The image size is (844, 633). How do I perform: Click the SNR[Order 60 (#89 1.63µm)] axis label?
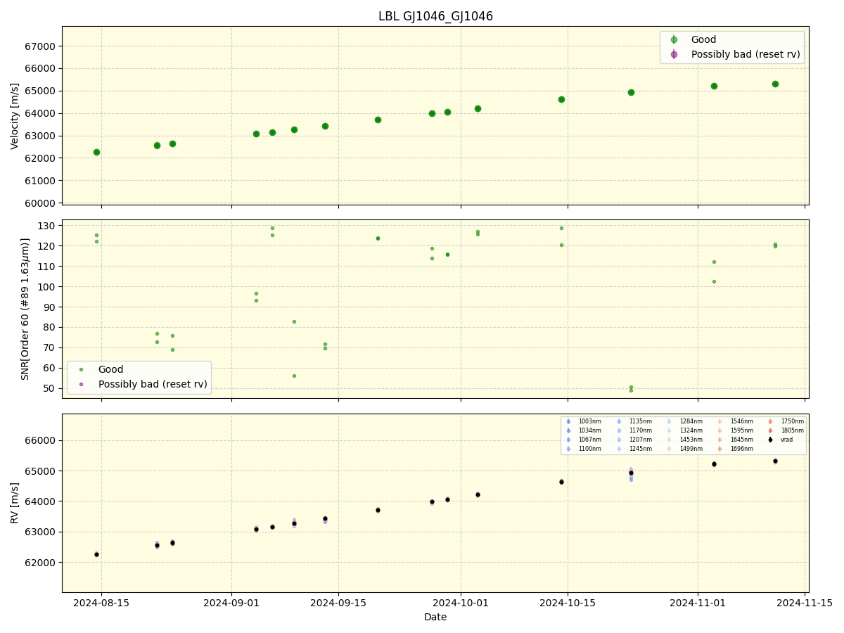(x=25, y=309)
